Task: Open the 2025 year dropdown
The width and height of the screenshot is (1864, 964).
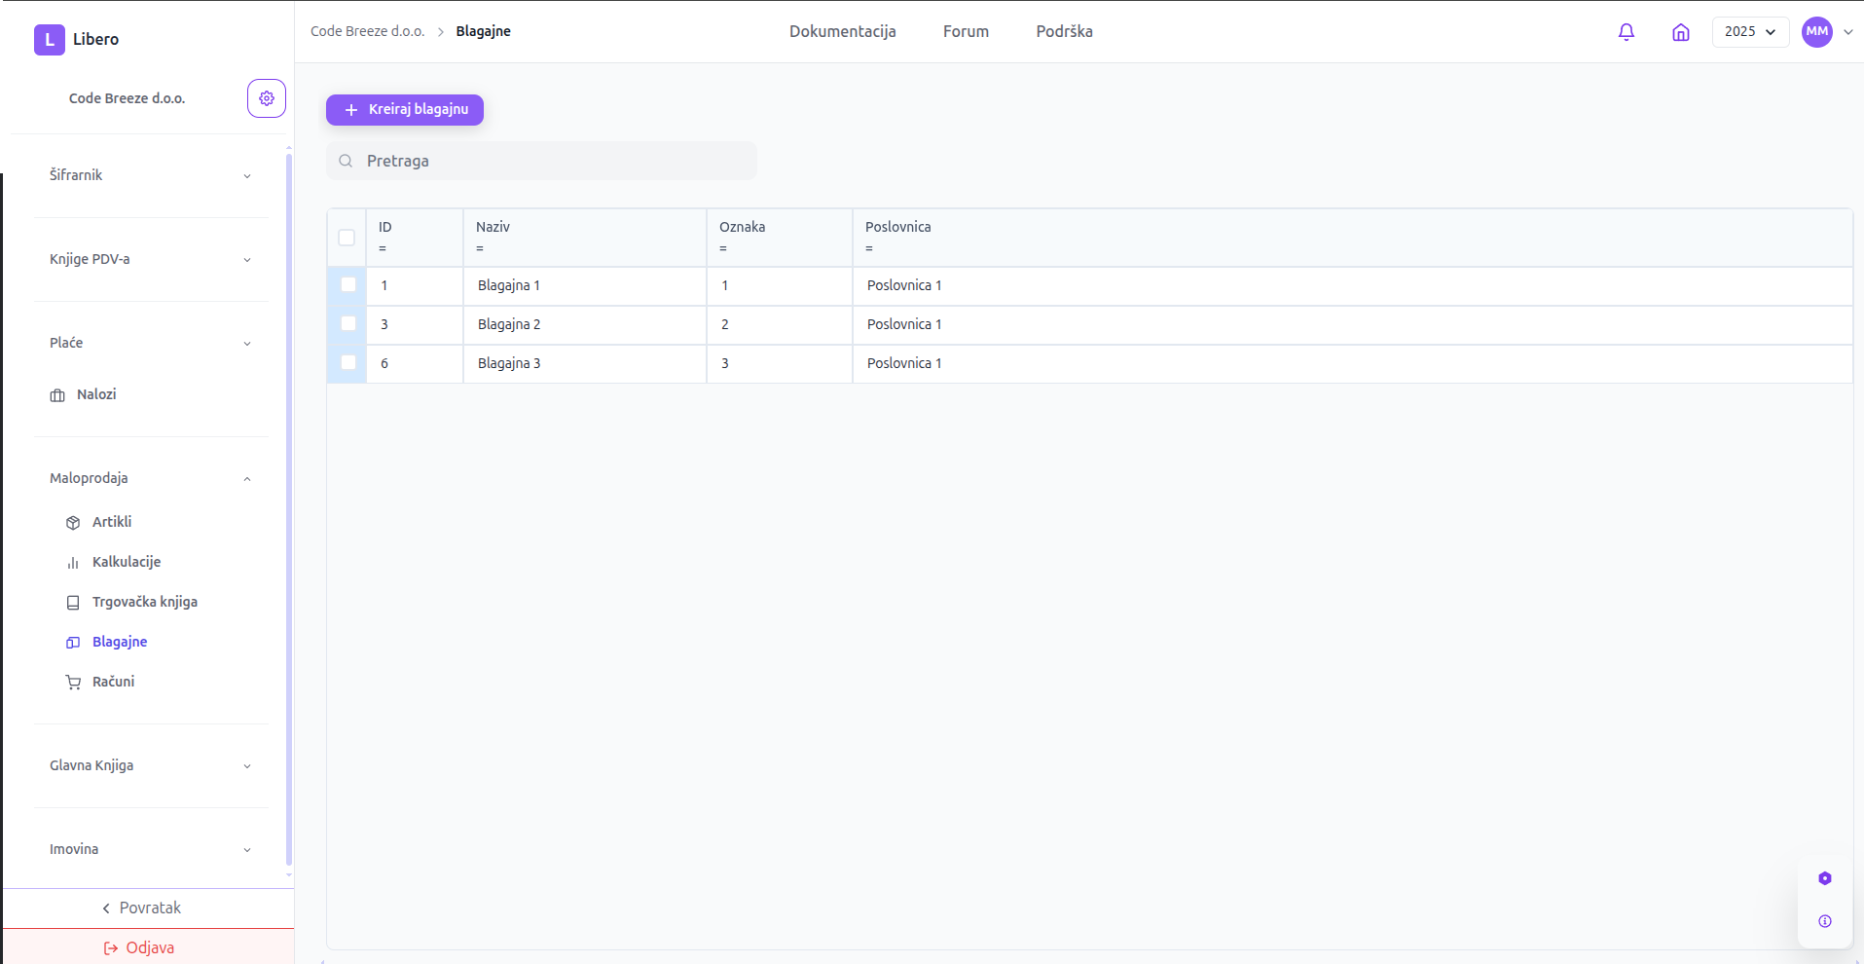Action: 1749,32
